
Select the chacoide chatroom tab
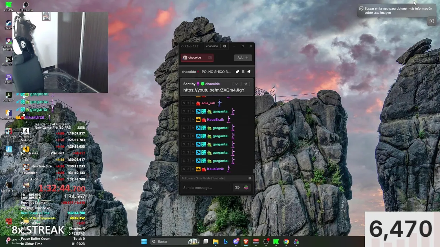[197, 58]
